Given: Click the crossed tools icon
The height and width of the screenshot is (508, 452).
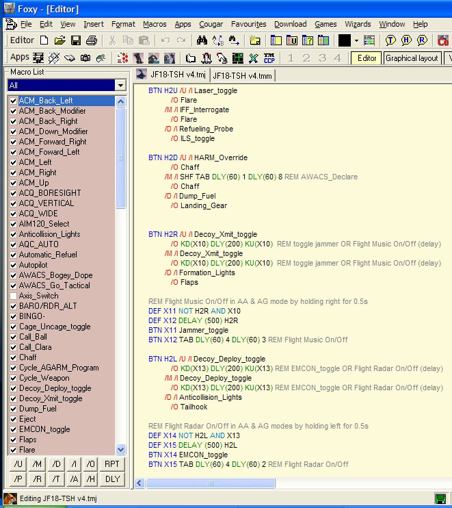Looking at the screenshot, I should 253,58.
